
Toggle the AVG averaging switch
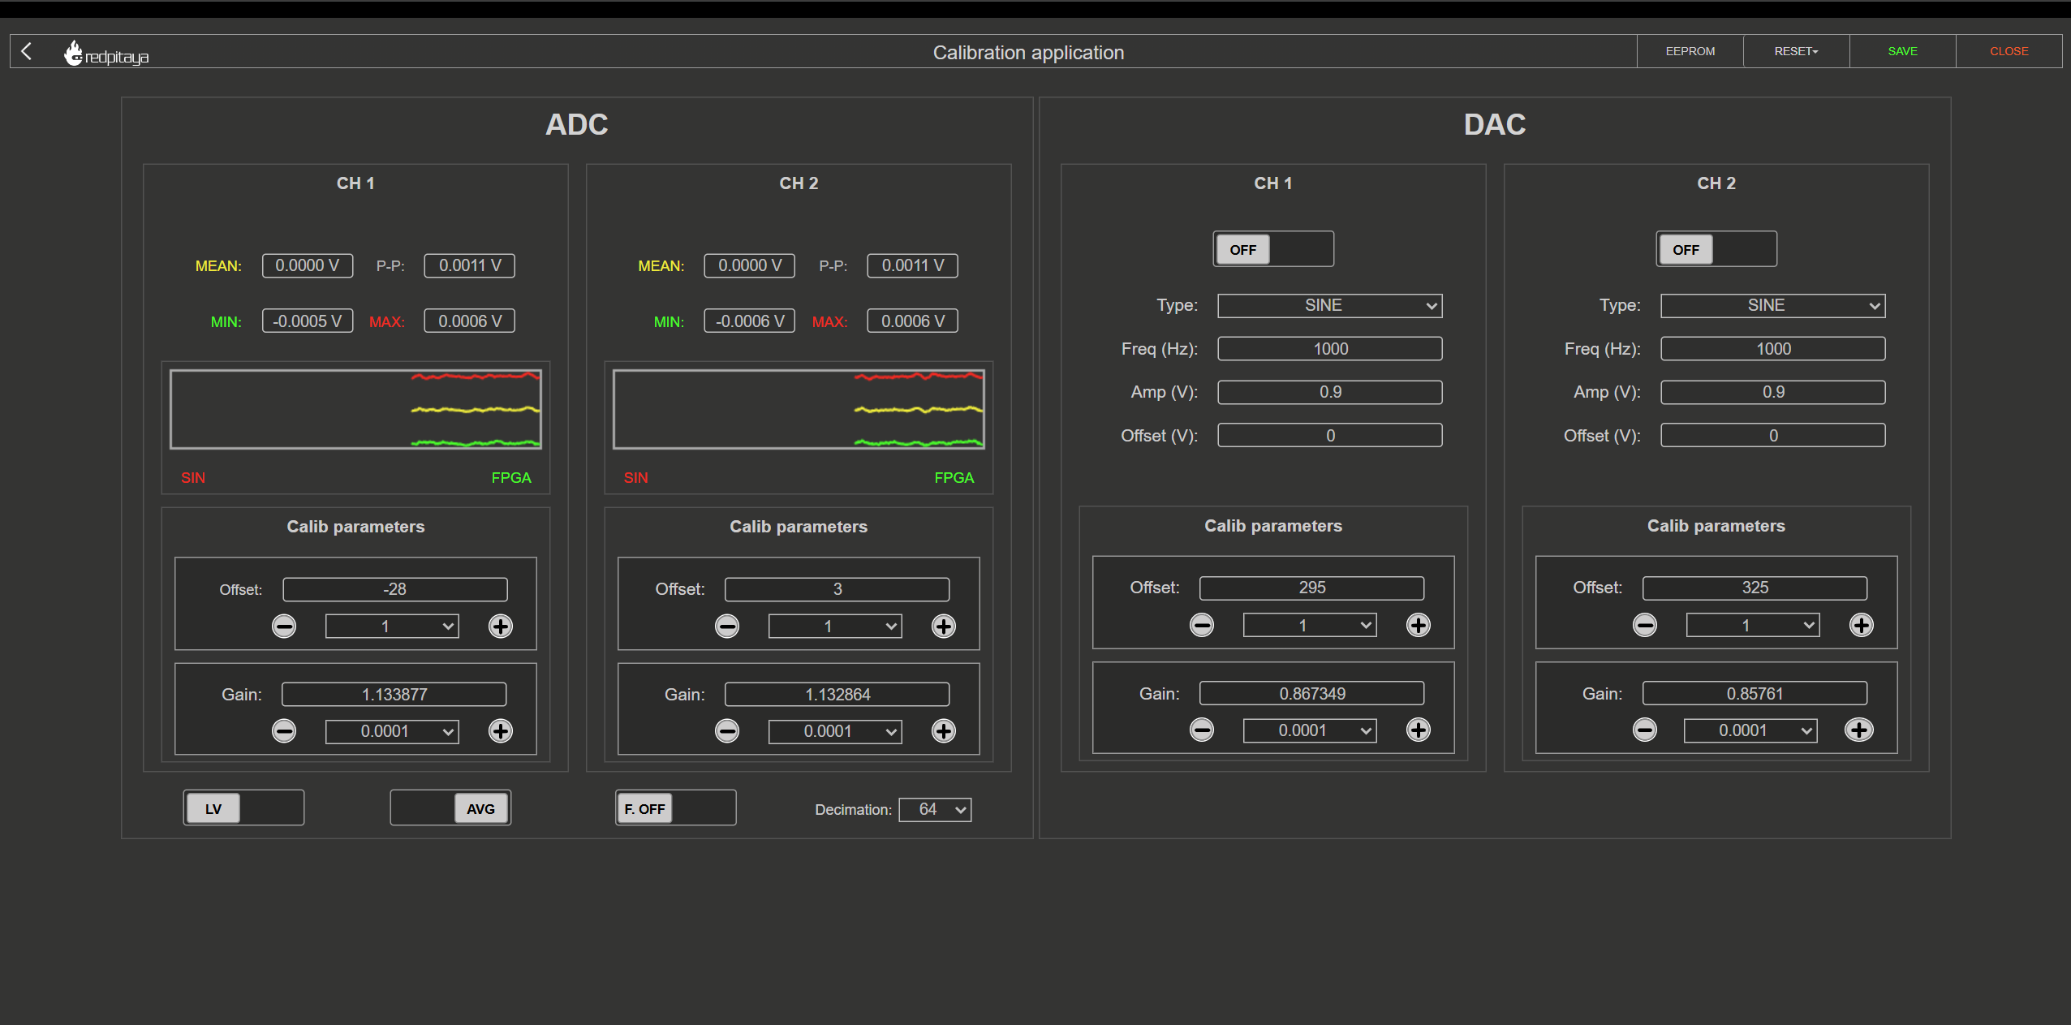tap(450, 808)
